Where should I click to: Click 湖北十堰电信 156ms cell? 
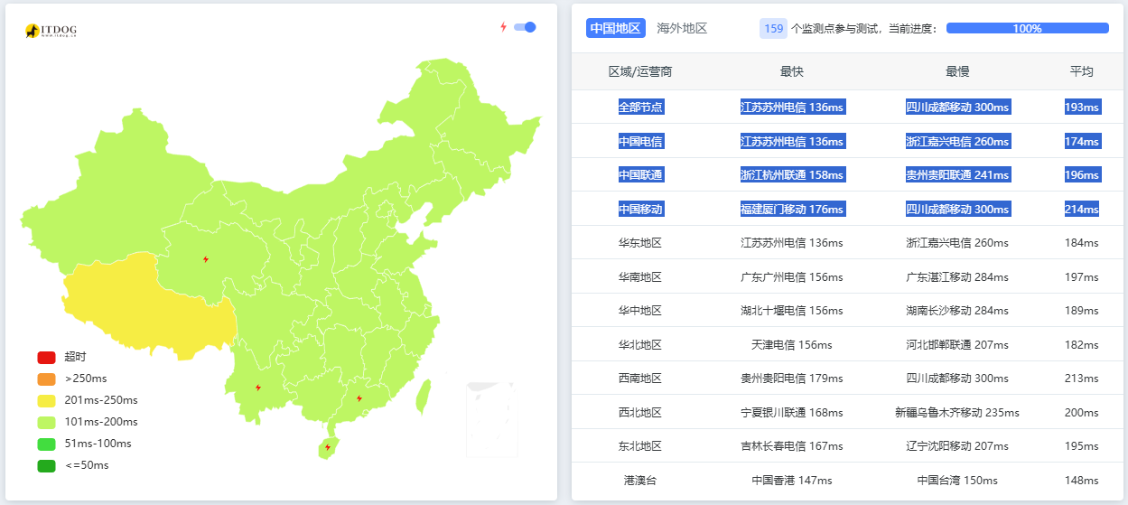tap(792, 311)
